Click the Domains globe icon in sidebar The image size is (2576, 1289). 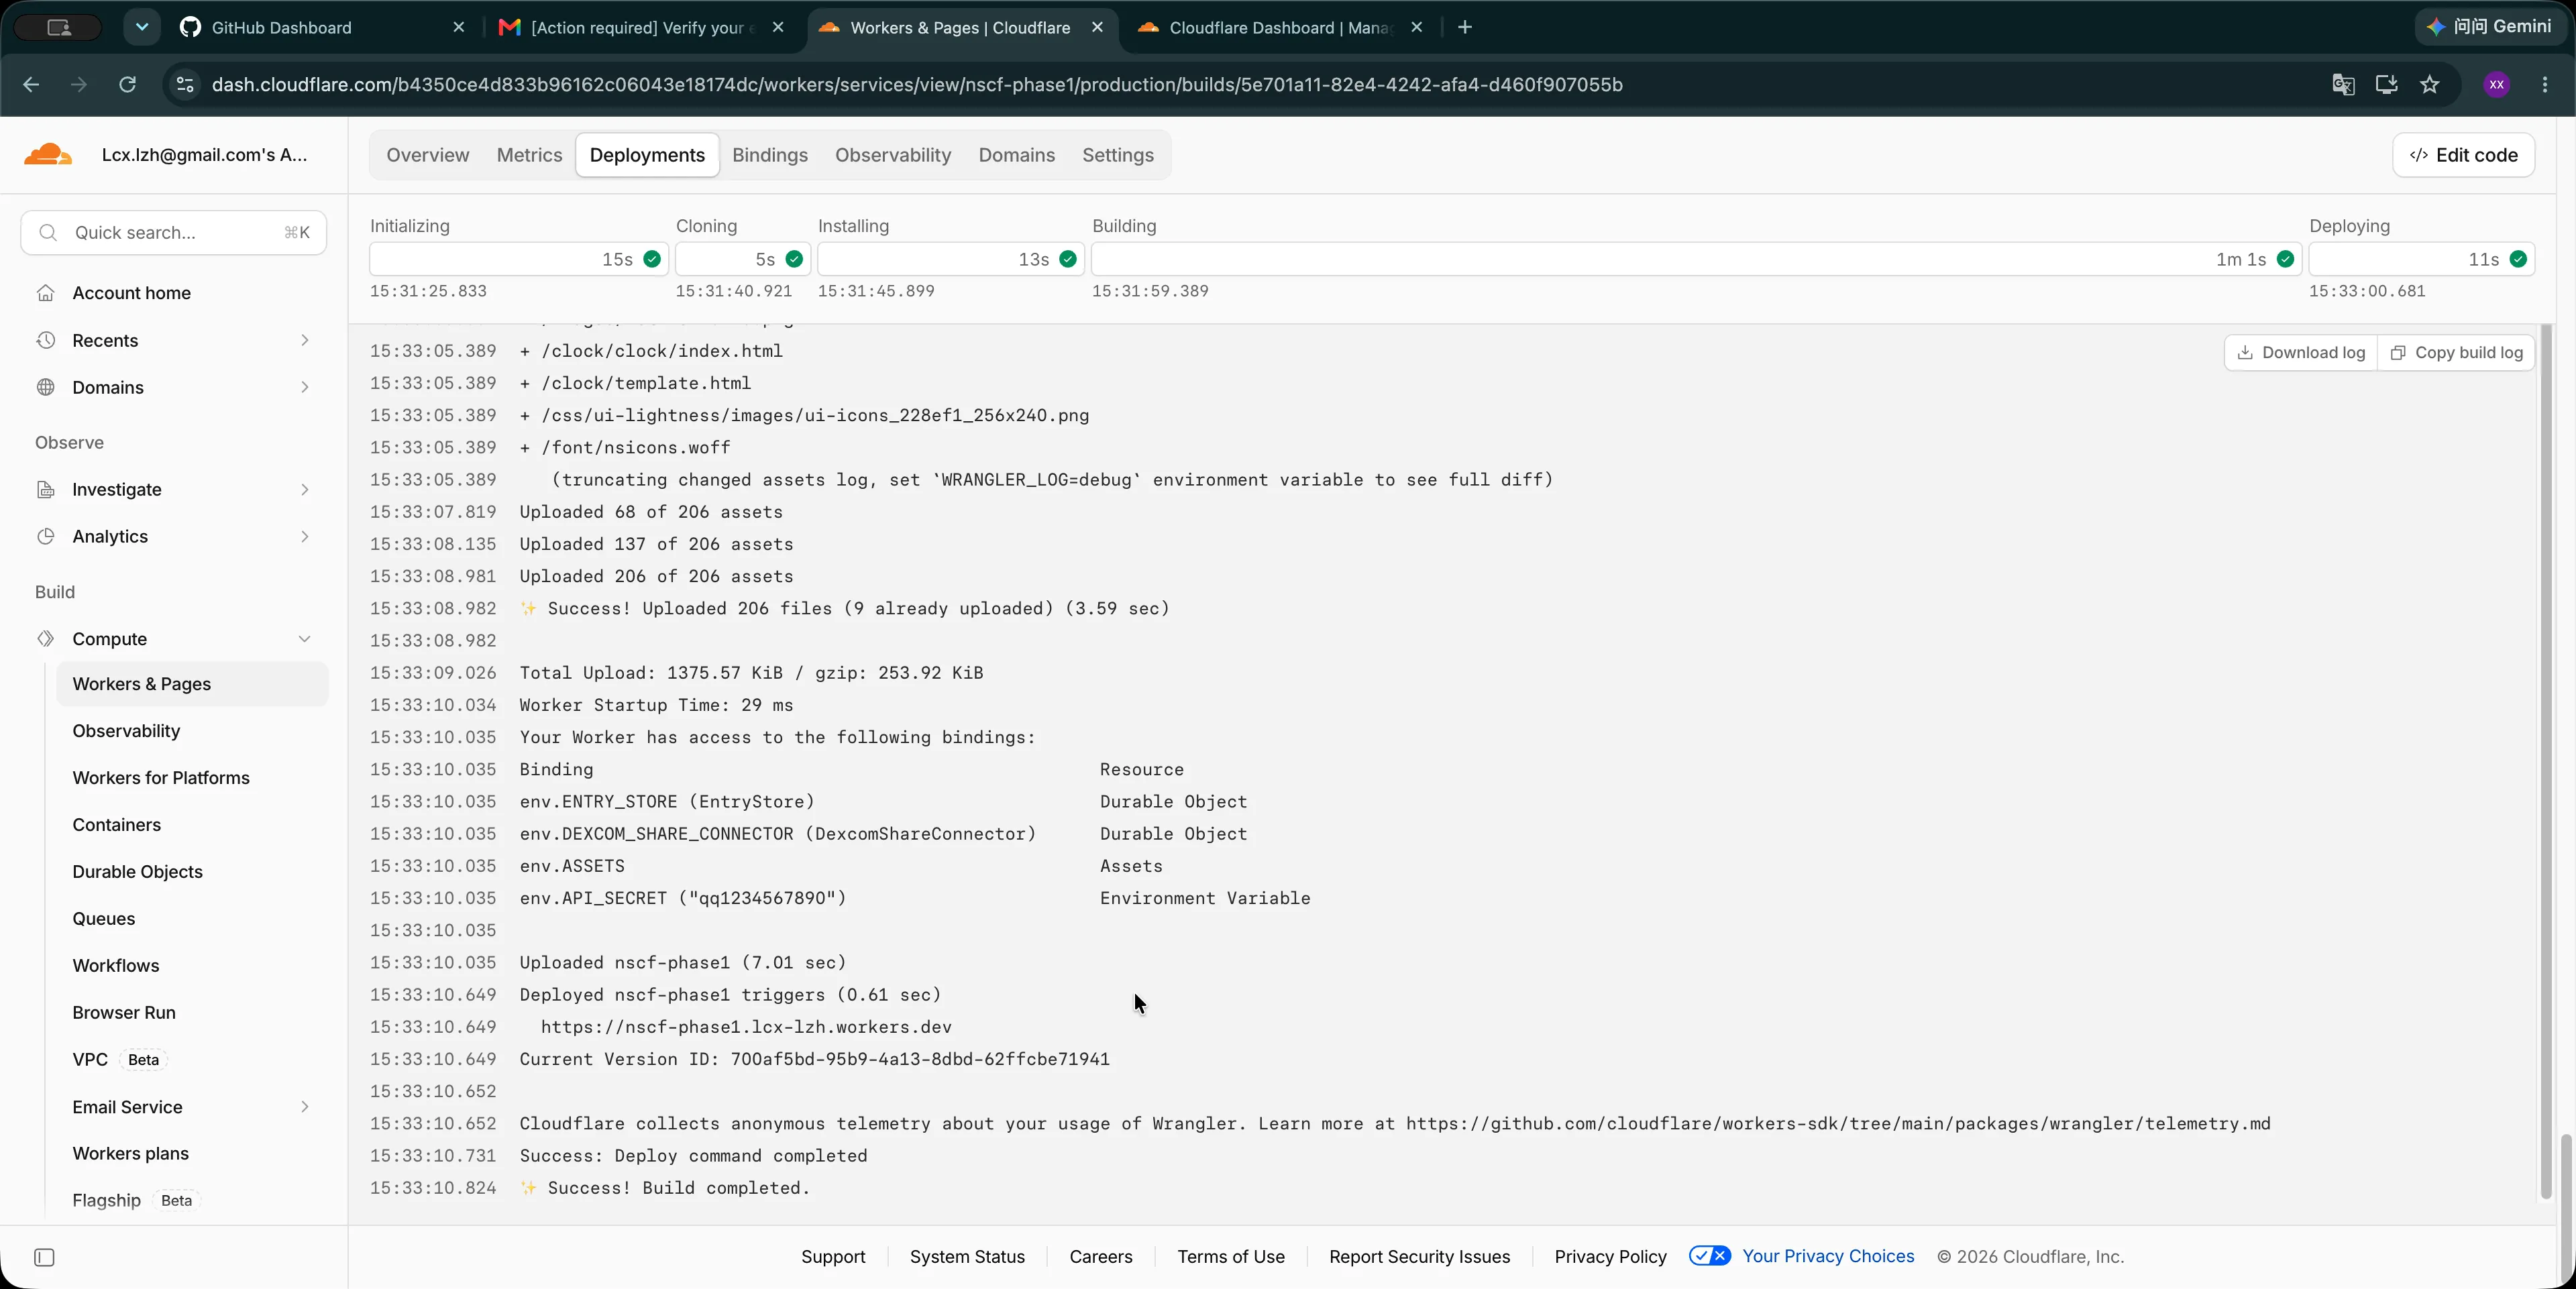(46, 387)
